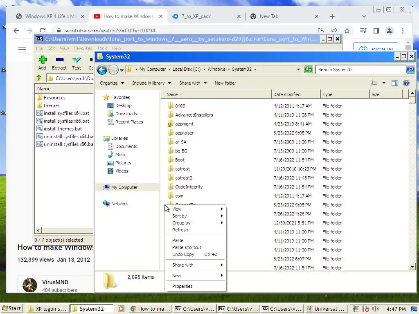419x314 pixels.
Task: Click the 7-Zip Add button
Action: [42, 63]
